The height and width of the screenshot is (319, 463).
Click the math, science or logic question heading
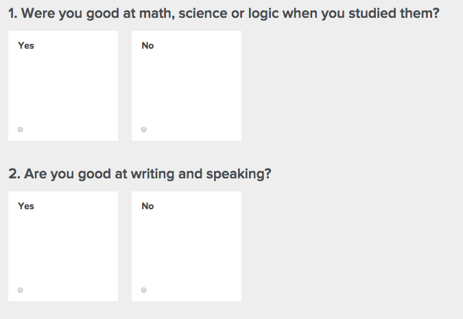point(224,13)
